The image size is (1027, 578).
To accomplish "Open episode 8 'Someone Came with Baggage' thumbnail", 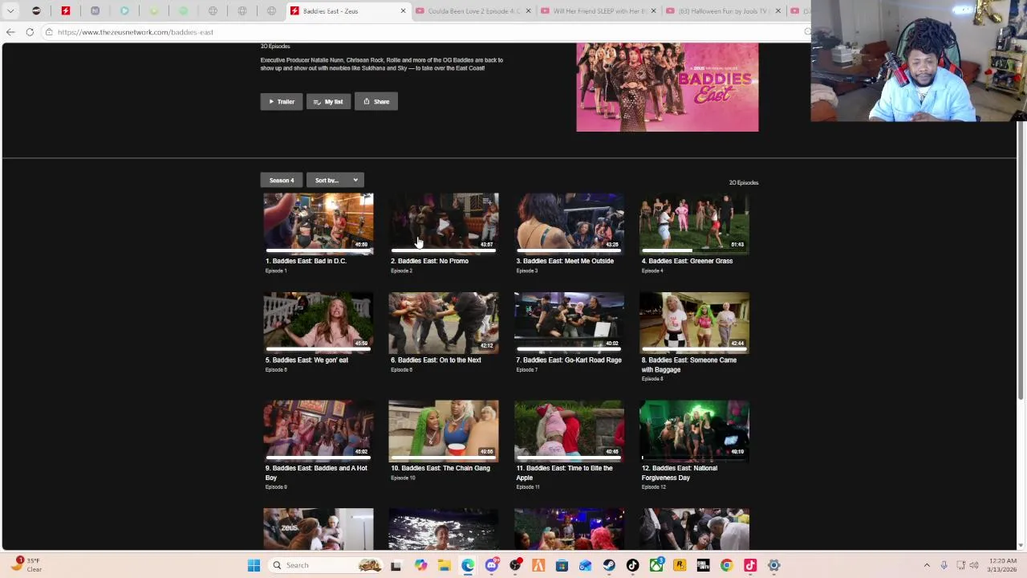I will coord(694,322).
